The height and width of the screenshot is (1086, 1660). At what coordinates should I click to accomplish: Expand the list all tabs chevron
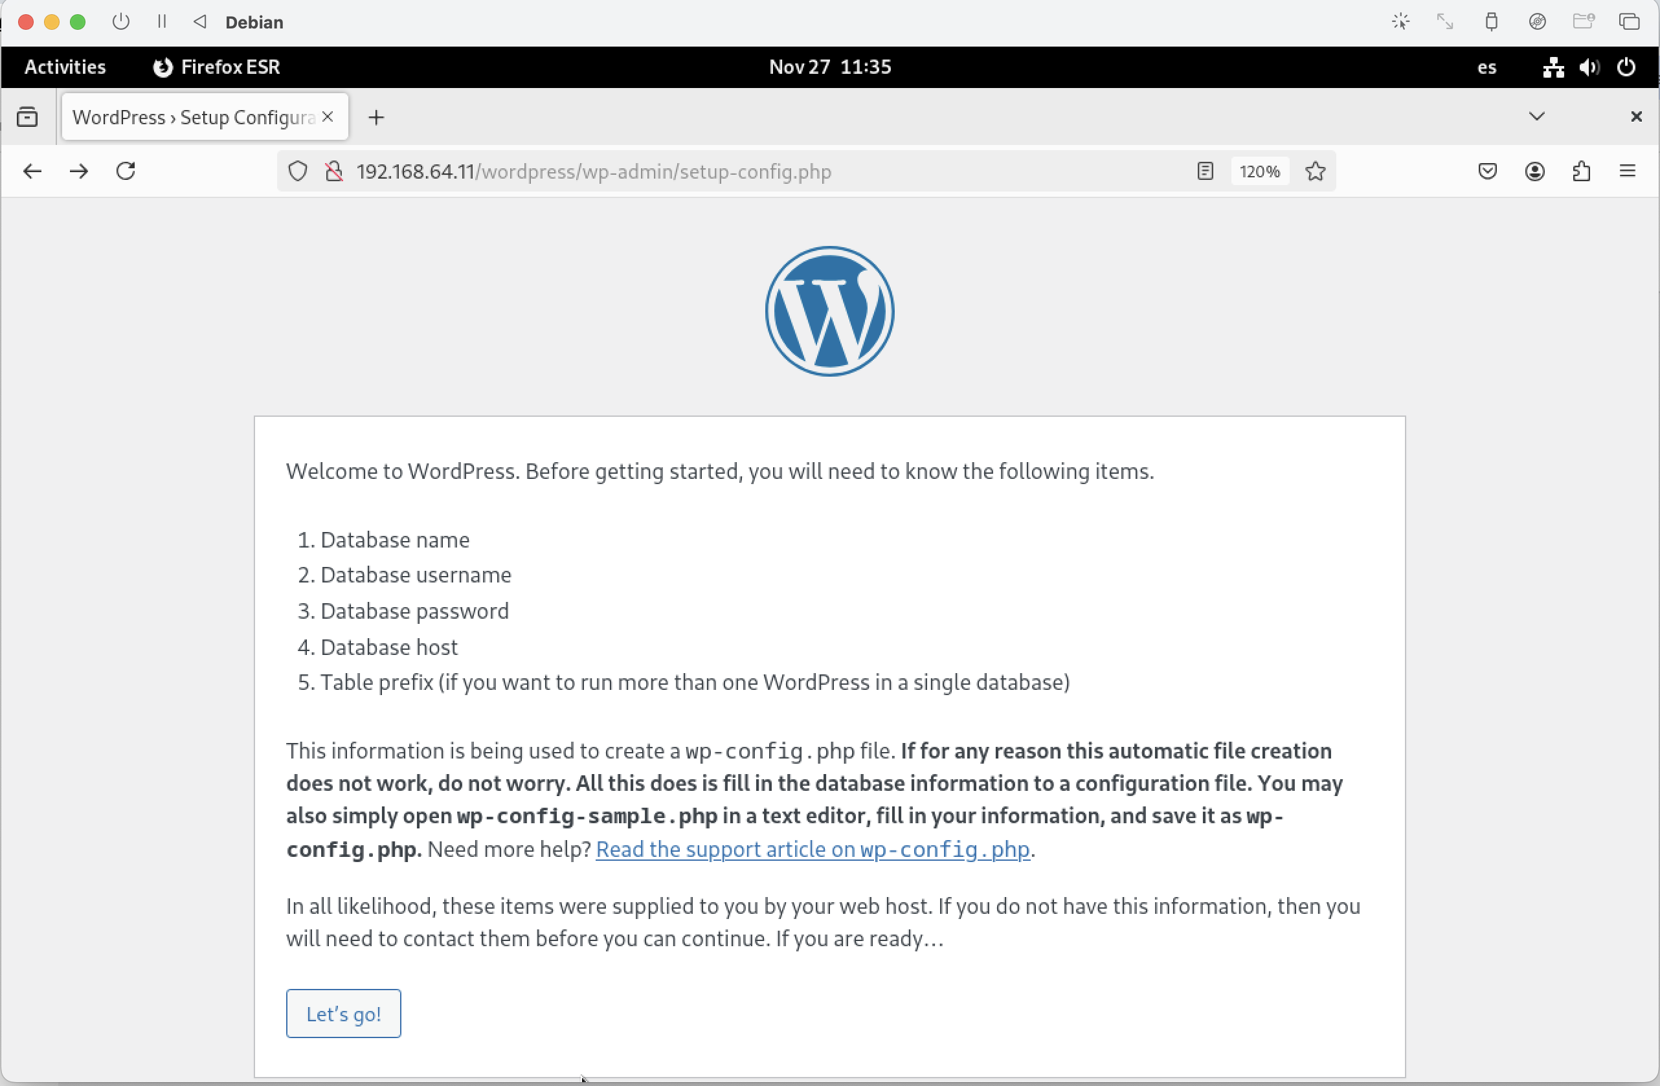point(1536,116)
